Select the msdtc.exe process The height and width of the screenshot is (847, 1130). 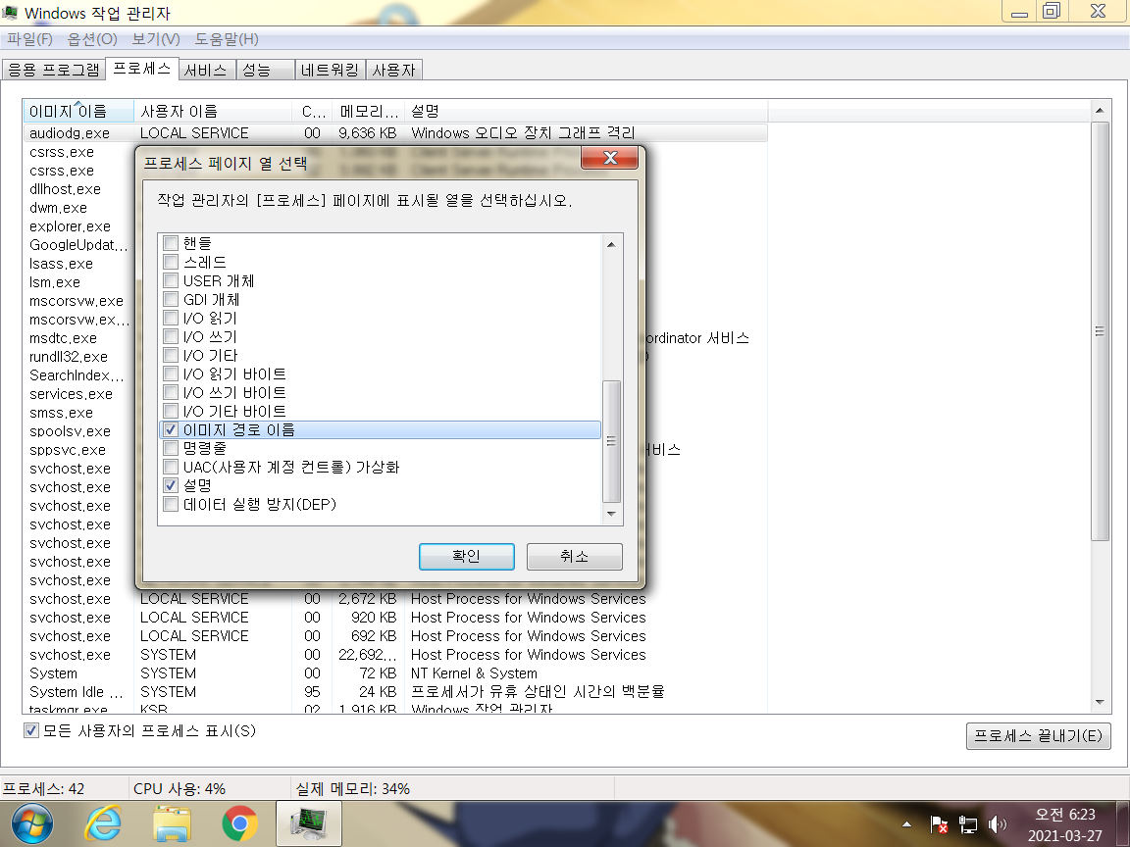pyautogui.click(x=64, y=338)
